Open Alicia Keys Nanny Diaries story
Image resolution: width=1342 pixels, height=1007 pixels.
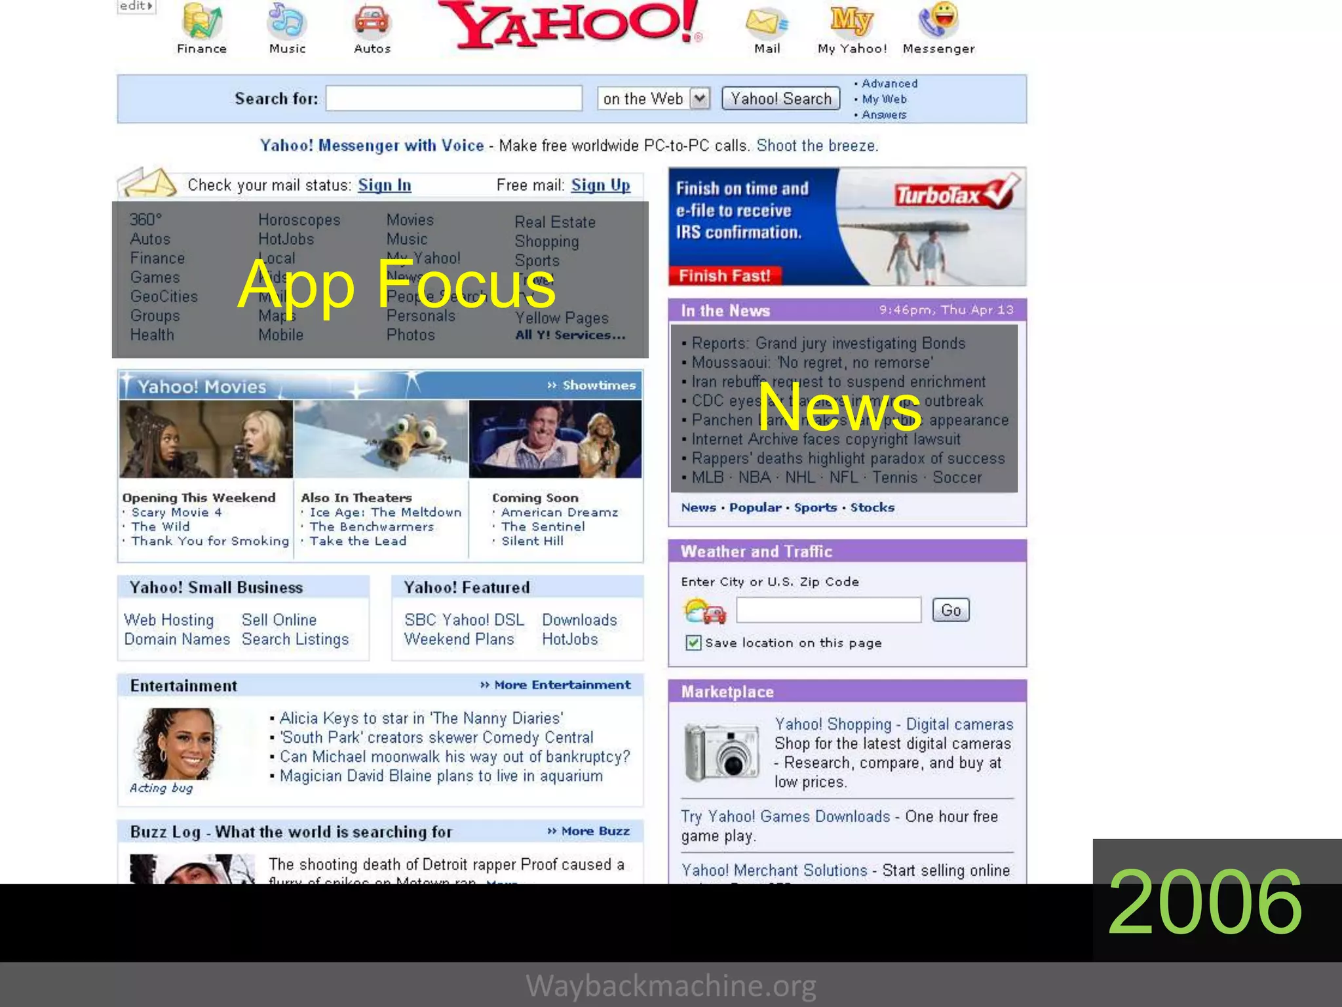coord(421,719)
